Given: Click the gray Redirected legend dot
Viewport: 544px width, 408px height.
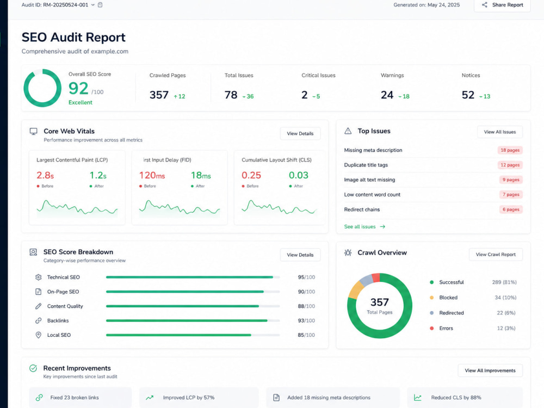Looking at the screenshot, I should [x=431, y=313].
